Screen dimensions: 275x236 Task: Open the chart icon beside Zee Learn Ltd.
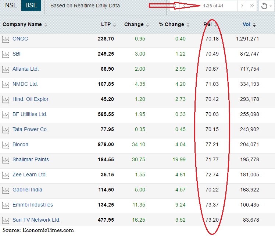click(x=6, y=175)
